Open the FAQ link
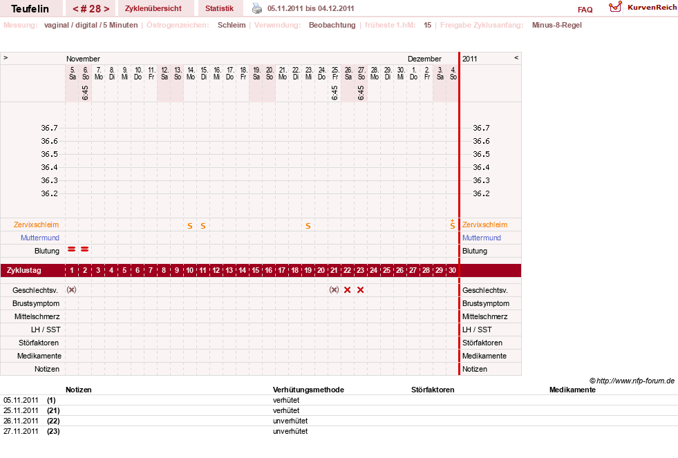Image resolution: width=678 pixels, height=458 pixels. [585, 10]
